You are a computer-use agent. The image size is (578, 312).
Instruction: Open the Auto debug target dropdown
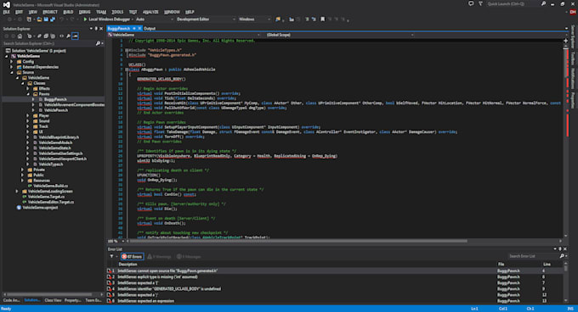[x=154, y=19]
